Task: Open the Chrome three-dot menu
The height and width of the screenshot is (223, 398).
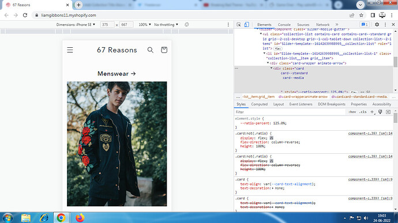Action: 392,15
